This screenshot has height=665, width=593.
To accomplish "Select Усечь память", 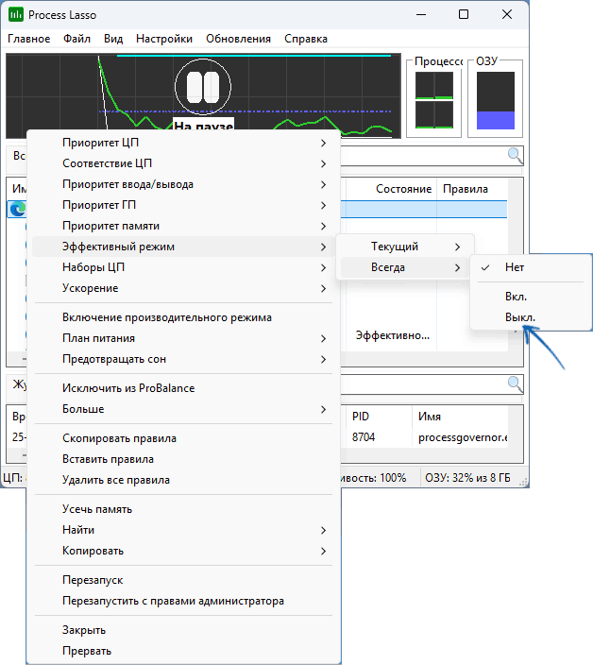I will coord(183,509).
